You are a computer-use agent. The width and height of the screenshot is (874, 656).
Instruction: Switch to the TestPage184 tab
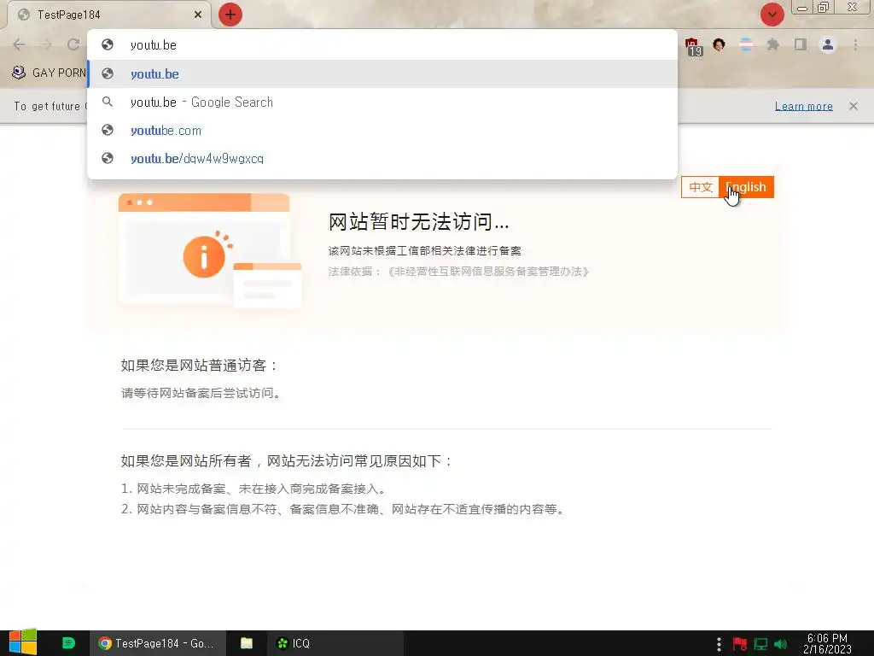(109, 15)
